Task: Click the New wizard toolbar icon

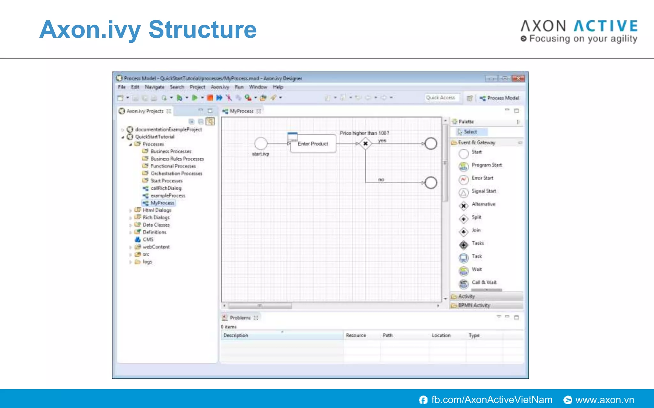Action: pos(120,98)
